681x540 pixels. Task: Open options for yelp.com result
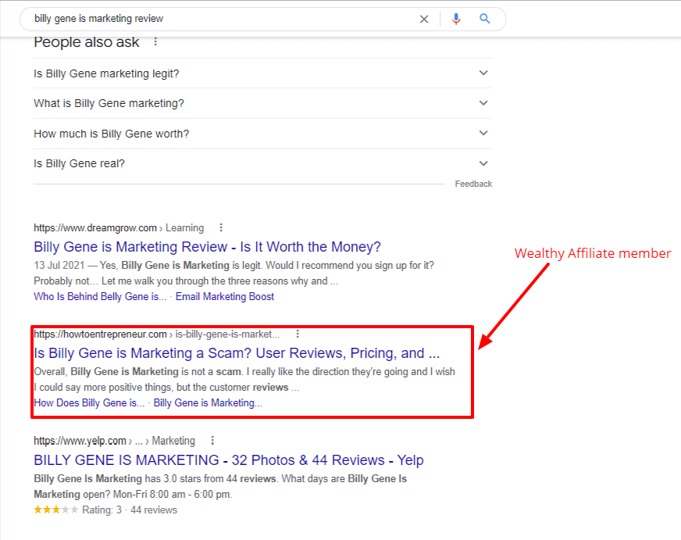coord(212,441)
